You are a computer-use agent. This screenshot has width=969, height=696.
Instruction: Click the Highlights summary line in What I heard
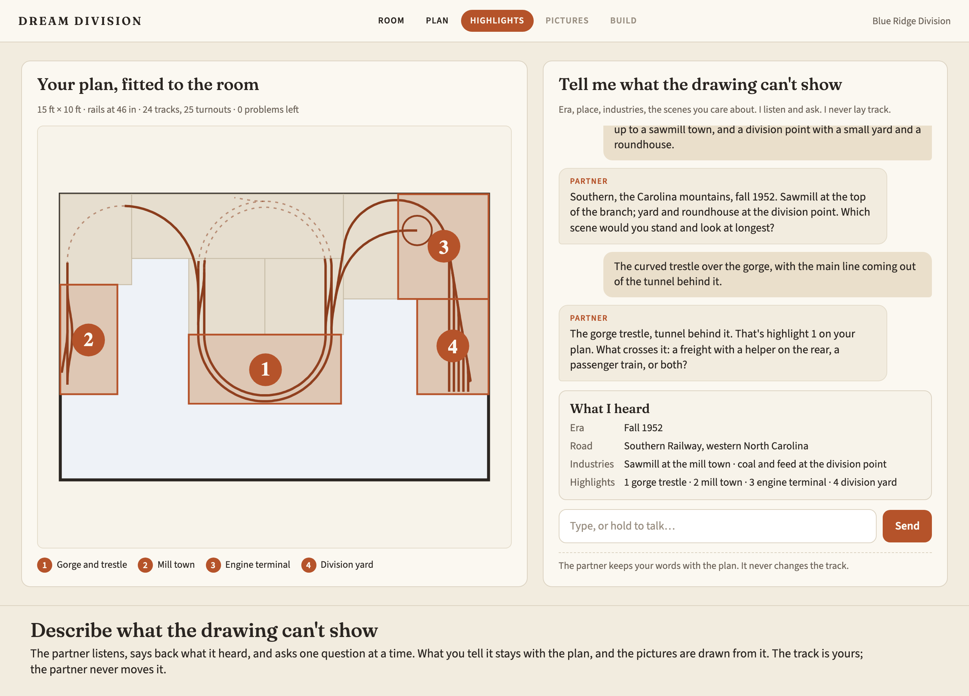pos(760,482)
